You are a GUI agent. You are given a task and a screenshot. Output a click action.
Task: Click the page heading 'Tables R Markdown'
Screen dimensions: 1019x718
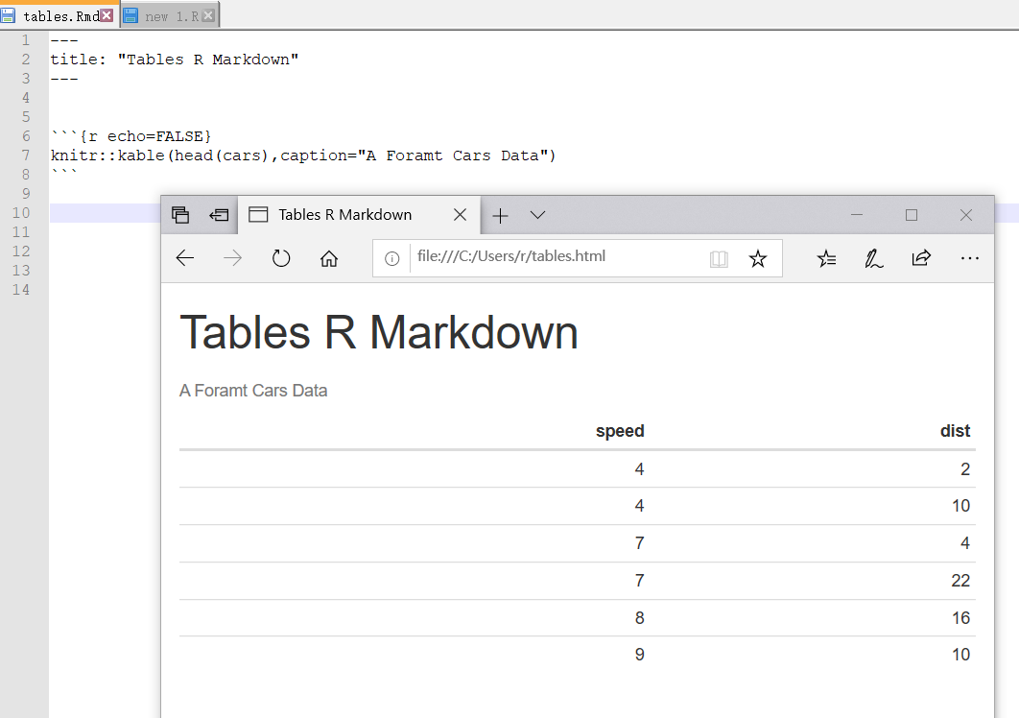(378, 332)
